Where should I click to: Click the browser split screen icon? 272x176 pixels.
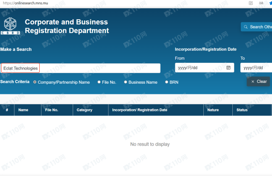pyautogui.click(x=251, y=3)
